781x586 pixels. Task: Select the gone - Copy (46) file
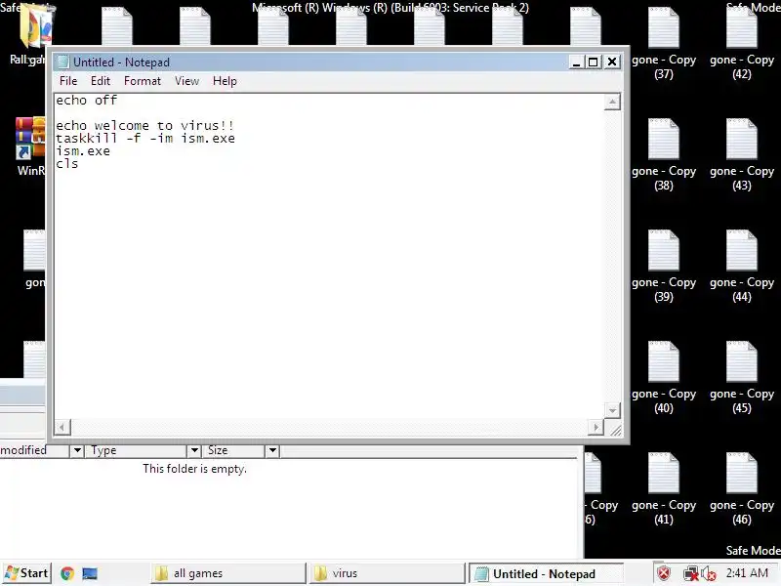tap(742, 489)
